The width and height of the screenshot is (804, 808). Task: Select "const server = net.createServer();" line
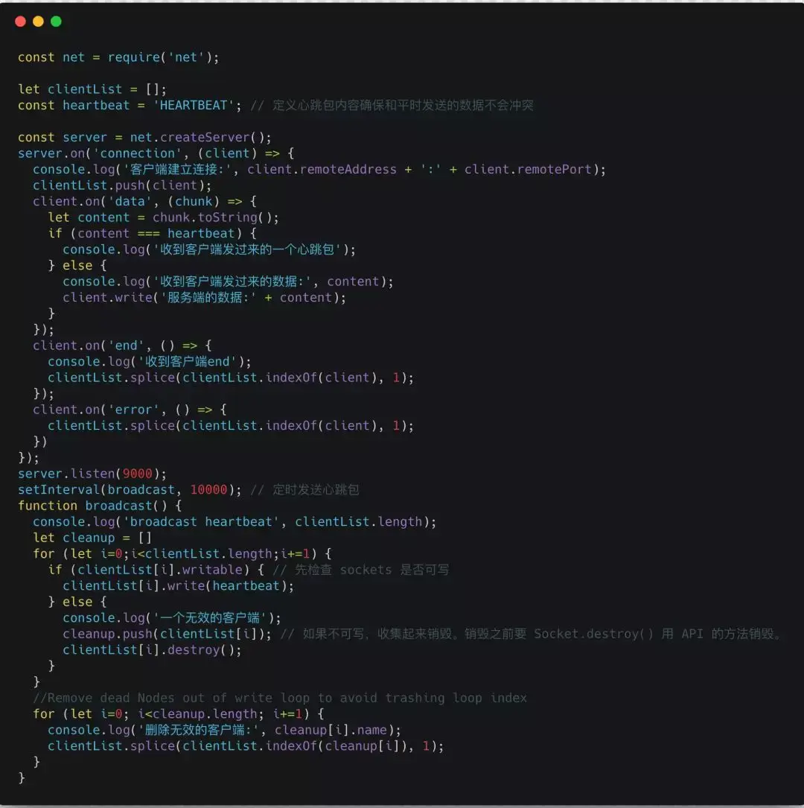[144, 137]
